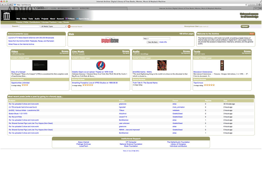Click the Safari back arrow button
The image size is (262, 174).
tap(2, 5)
